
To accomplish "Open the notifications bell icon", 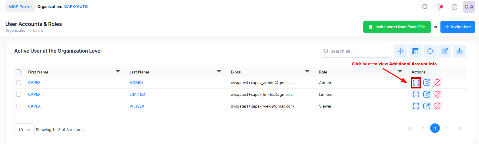I will 440,7.
